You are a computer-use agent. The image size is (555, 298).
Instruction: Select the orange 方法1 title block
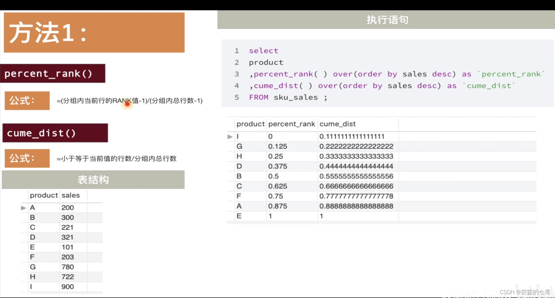(93, 32)
